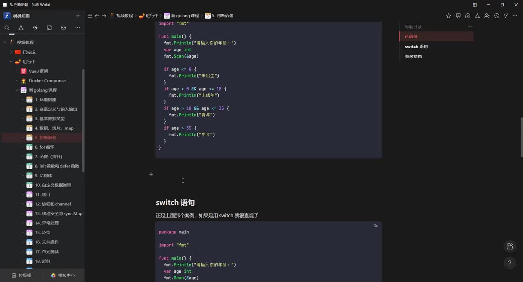Open workspace dropdown for 枫枫知道
The image size is (523, 282).
(x=78, y=16)
